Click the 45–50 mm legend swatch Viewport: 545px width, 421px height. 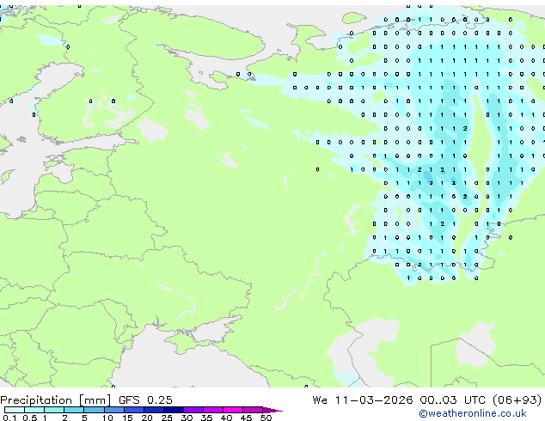253,410
